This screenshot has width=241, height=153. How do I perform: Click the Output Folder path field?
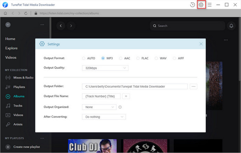click(135, 86)
